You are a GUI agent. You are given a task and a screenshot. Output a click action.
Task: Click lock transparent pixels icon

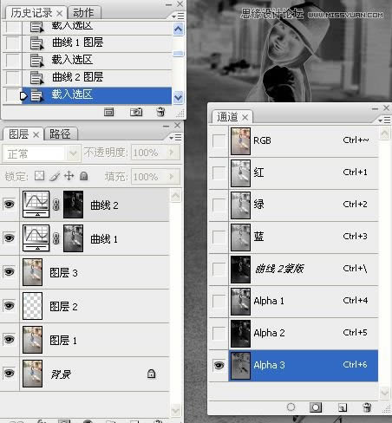(40, 176)
